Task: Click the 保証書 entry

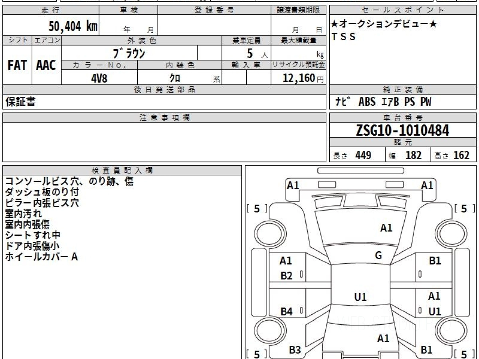Action: point(20,102)
